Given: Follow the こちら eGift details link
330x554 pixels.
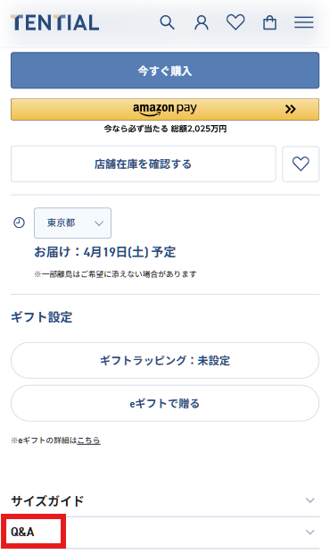Looking at the screenshot, I should (88, 441).
